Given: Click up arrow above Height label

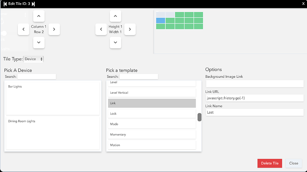Looking at the screenshot, I should 115,16.
